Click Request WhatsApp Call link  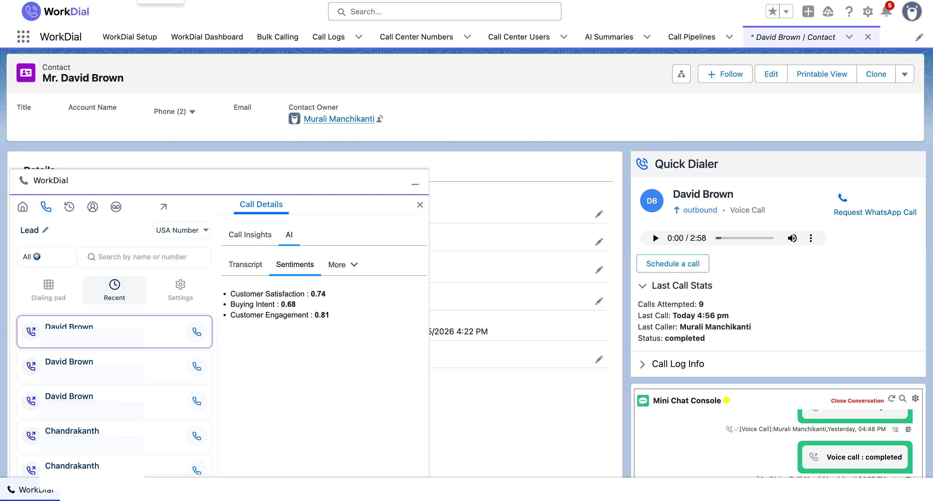pyautogui.click(x=875, y=212)
